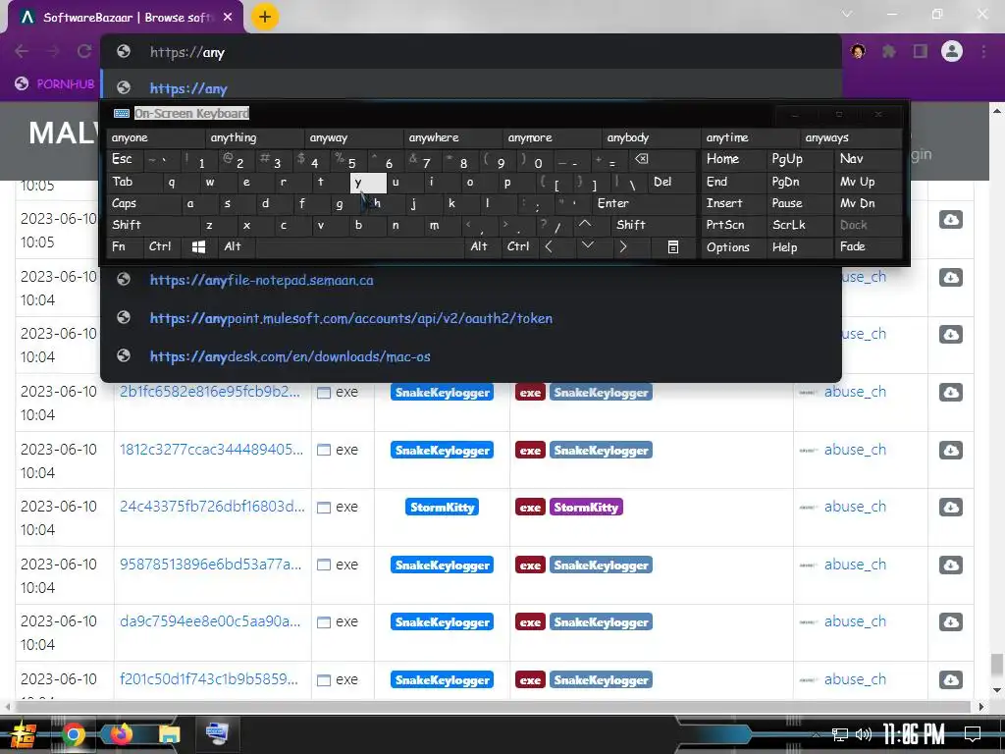Tap the Enter key on keyboard
Image resolution: width=1005 pixels, height=754 pixels.
pos(643,203)
